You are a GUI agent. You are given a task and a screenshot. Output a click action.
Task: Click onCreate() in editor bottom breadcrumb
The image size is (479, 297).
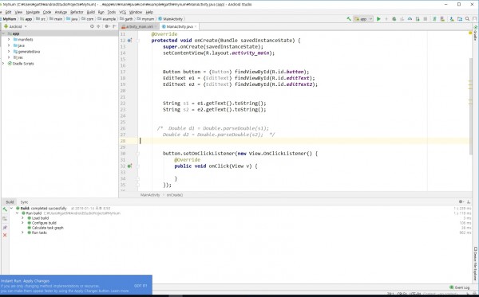click(175, 195)
